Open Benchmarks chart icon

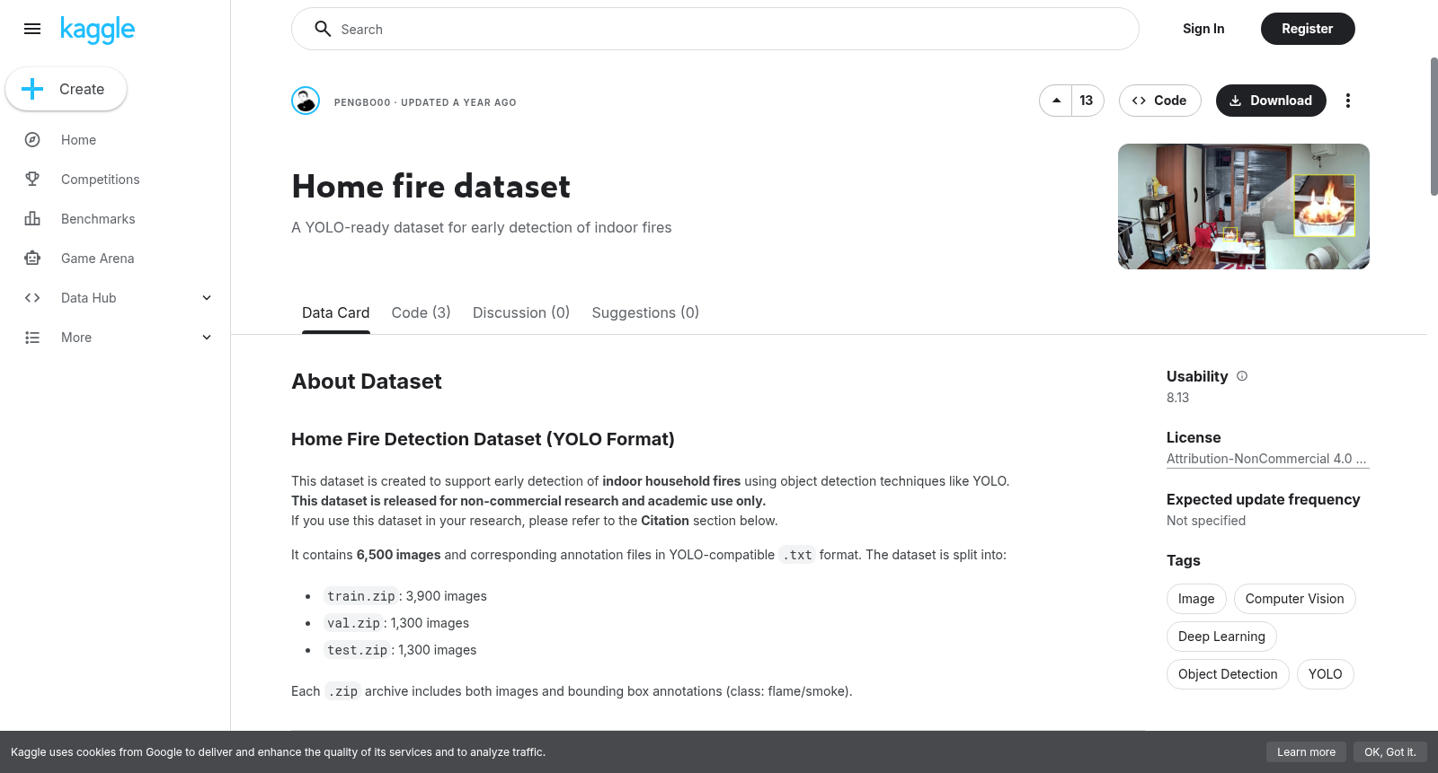(x=32, y=219)
